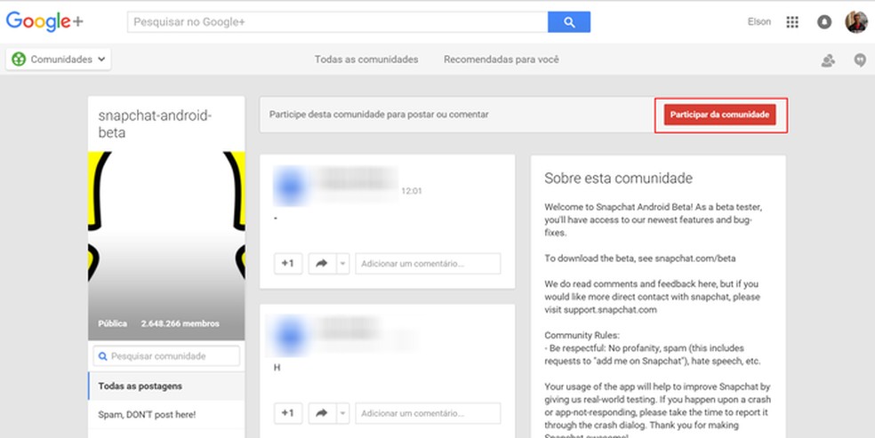Click the search icon in Pesquisar comunidade
This screenshot has height=438, width=875.
(x=102, y=356)
